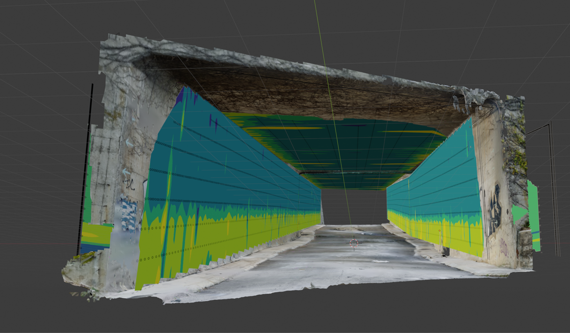Select the small green panel outside right wall
This screenshot has width=570, height=333.
pyautogui.click(x=533, y=215)
